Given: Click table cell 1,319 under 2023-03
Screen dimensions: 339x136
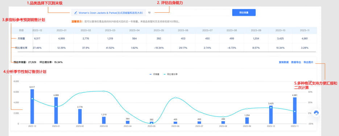Looking at the screenshot, I should point(110,39).
